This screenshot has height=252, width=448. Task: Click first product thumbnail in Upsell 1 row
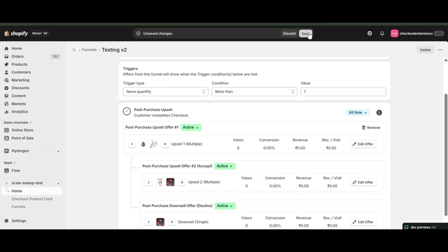click(143, 144)
